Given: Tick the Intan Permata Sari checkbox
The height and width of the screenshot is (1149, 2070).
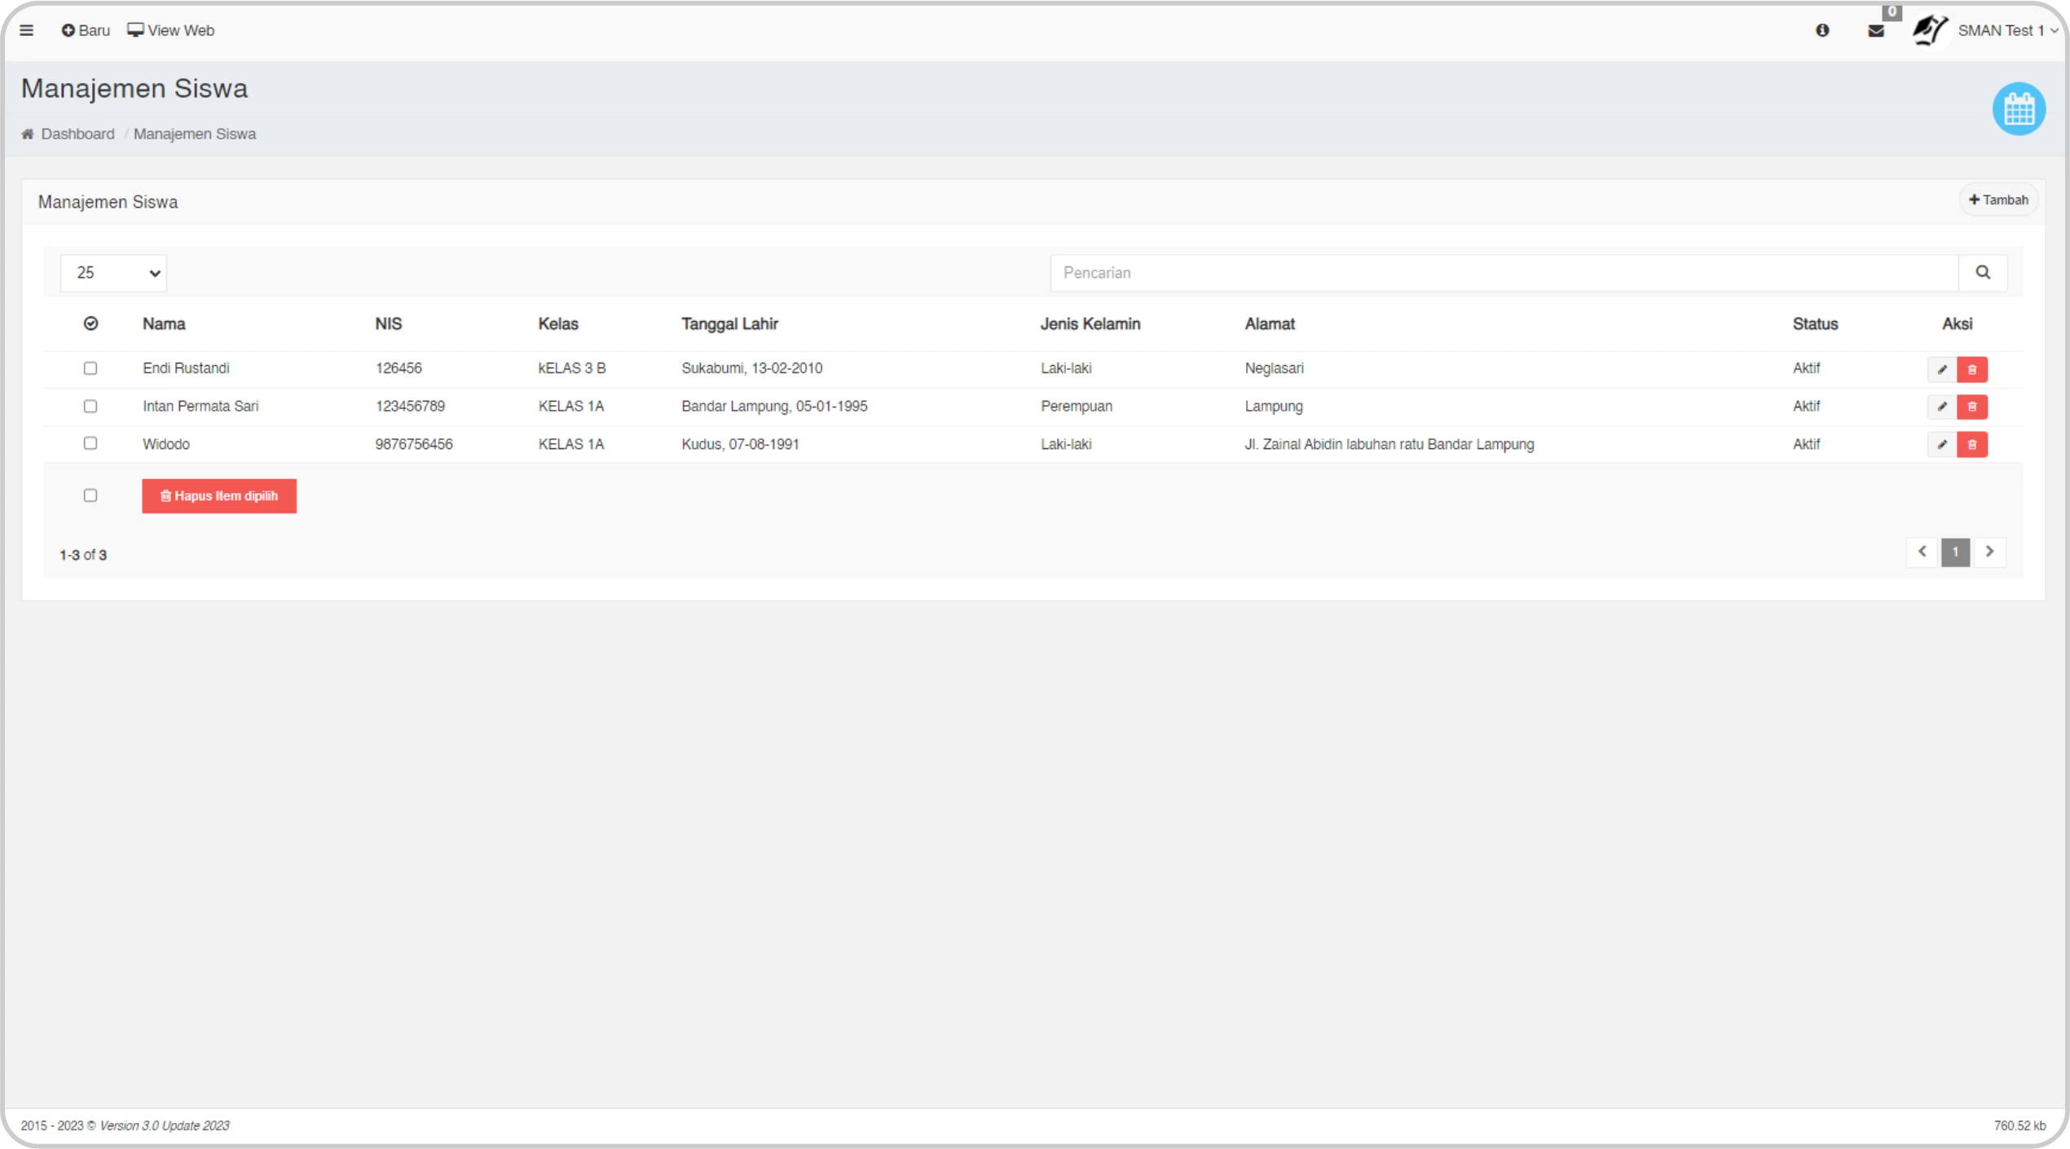Looking at the screenshot, I should [90, 406].
